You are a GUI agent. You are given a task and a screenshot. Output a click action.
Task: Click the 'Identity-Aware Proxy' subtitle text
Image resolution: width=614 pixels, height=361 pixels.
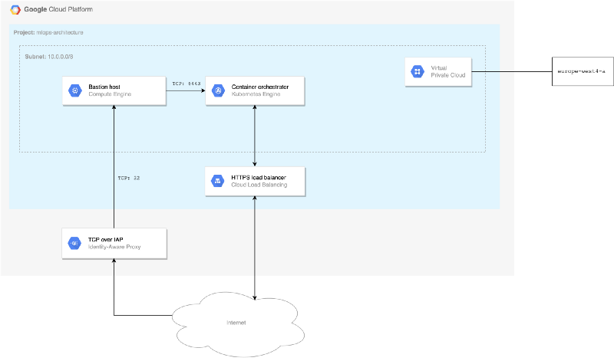pyautogui.click(x=114, y=247)
